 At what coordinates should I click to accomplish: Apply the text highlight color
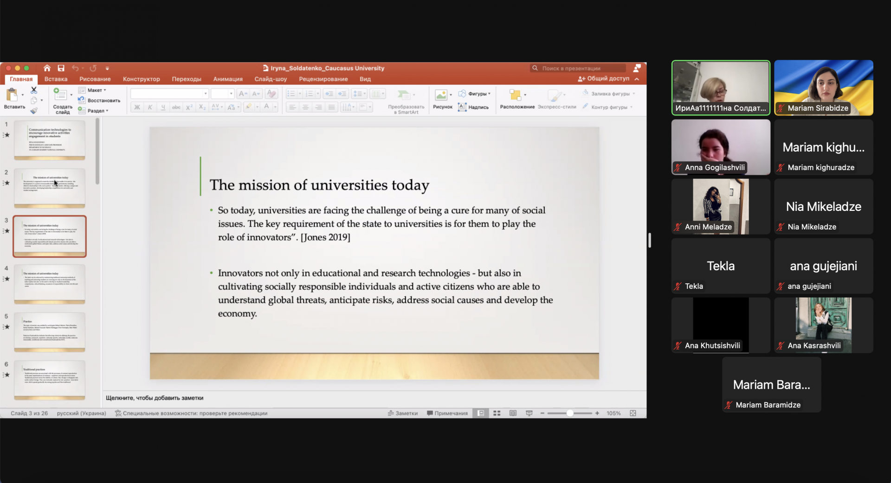(249, 107)
